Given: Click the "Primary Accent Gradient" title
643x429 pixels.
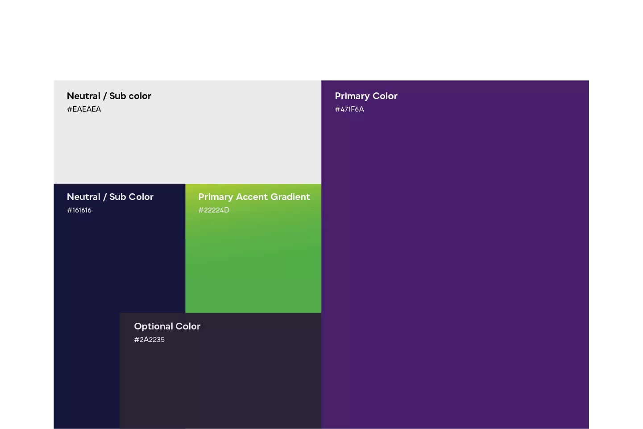Looking at the screenshot, I should 254,197.
